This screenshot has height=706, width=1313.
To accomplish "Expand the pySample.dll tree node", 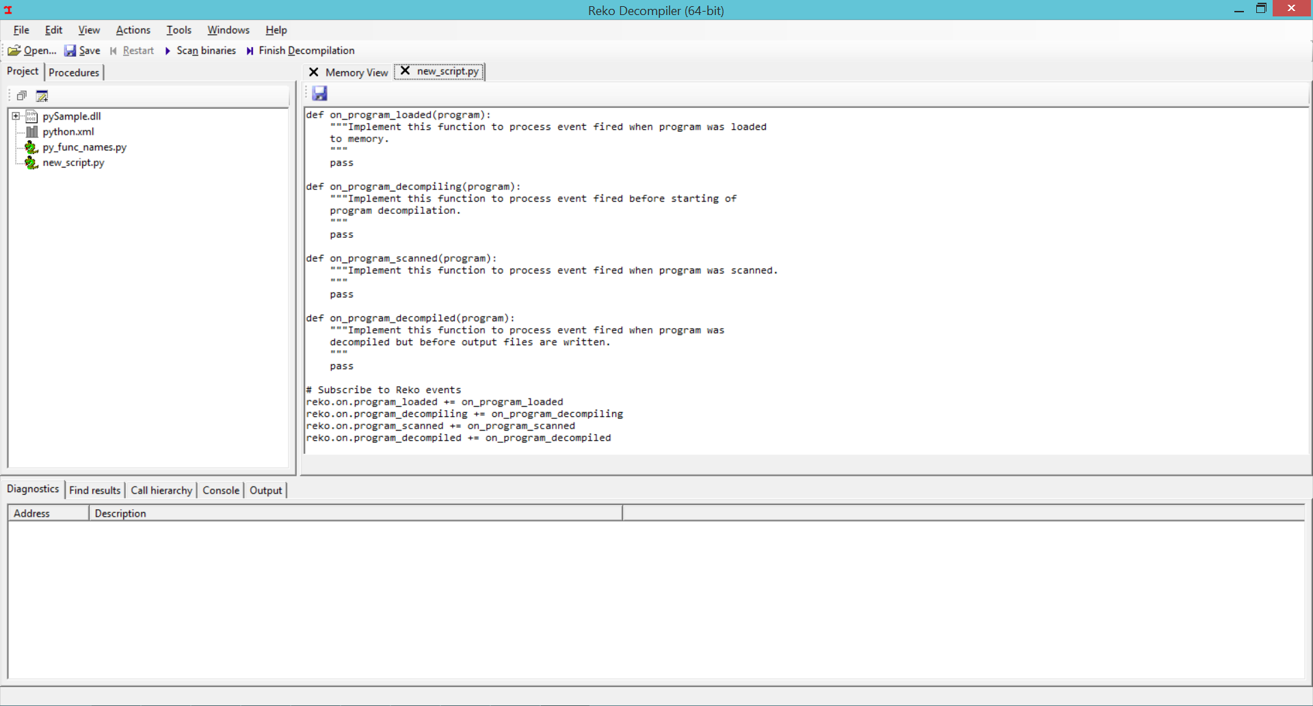I will pos(16,116).
